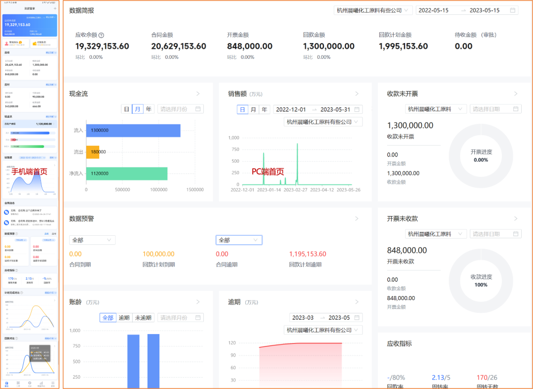Screen dimensions: 533x389
Task: Select 全部 filter in 账龄 panel
Action: coord(108,317)
